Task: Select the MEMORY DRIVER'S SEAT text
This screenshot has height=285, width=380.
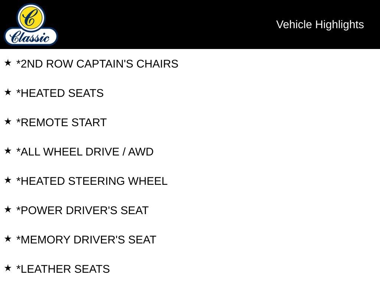Action: [x=86, y=240]
